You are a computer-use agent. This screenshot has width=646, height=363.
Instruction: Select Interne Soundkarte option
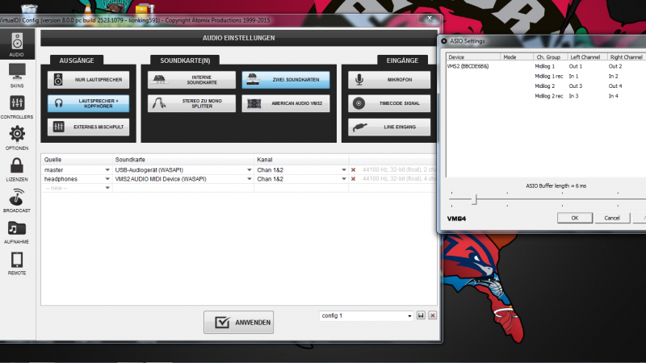(x=191, y=80)
